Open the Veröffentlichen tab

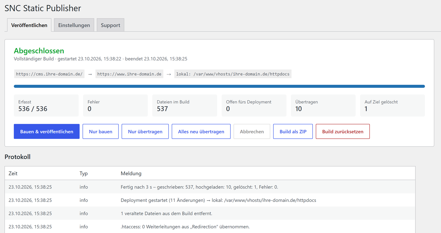pyautogui.click(x=29, y=25)
